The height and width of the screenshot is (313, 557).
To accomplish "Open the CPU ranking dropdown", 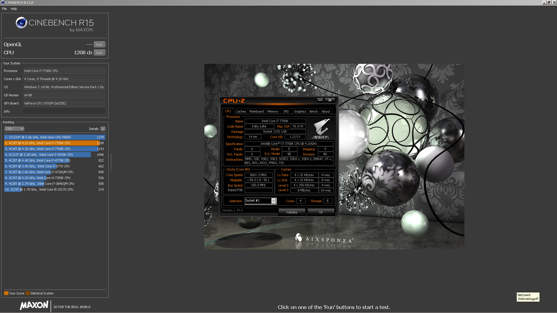I will pyautogui.click(x=14, y=129).
